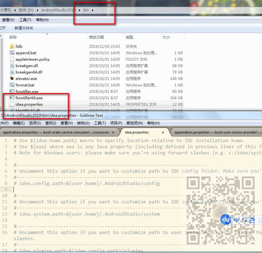Screen dimensions: 262x253
Task: Select the breakgen.dll file icon
Action: click(x=12, y=66)
